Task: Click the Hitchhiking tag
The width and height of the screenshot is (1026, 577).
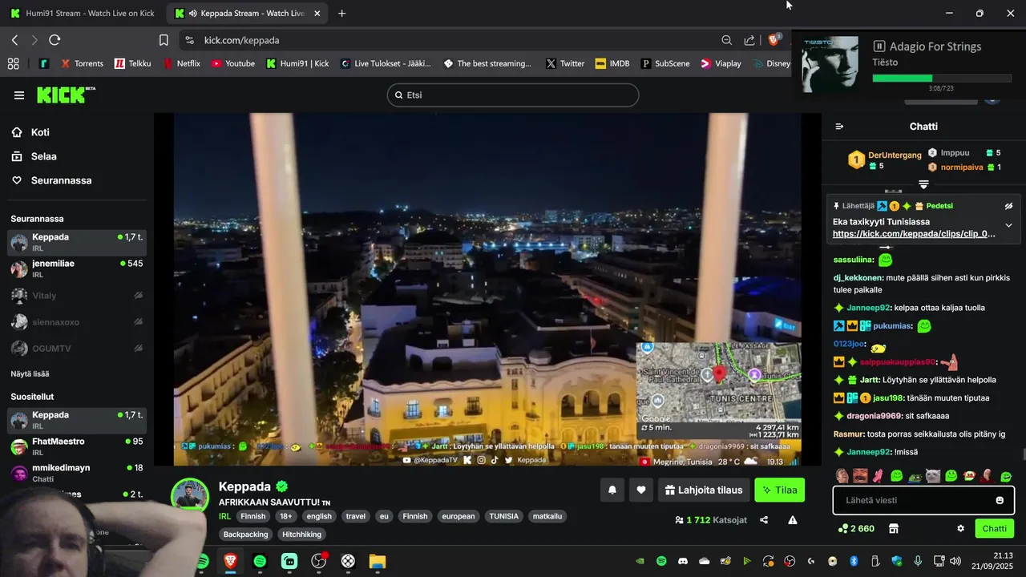Action: click(x=301, y=534)
